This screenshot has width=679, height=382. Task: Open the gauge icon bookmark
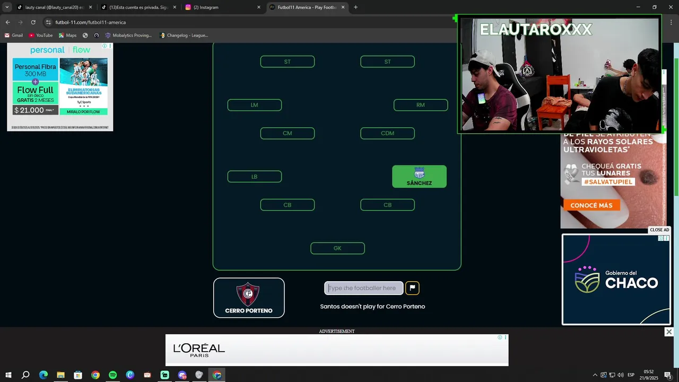click(x=97, y=36)
